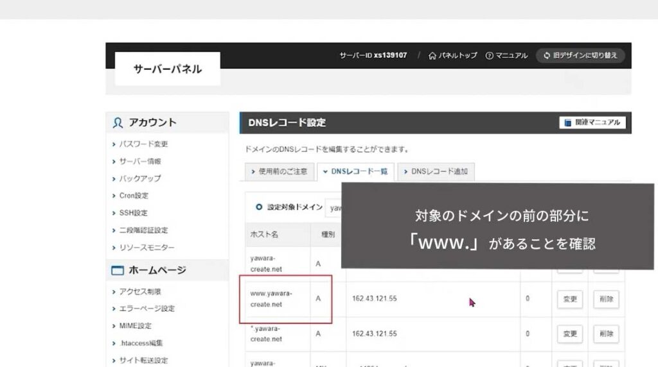This screenshot has height=367, width=658.
Task: Click the アカウント section header
Action: pos(168,123)
